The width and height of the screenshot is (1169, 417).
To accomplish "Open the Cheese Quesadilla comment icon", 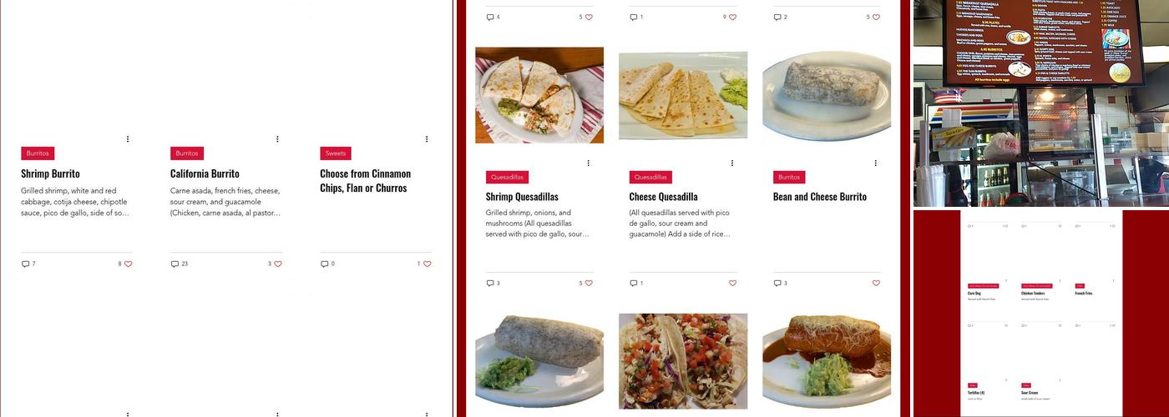I will pyautogui.click(x=634, y=283).
